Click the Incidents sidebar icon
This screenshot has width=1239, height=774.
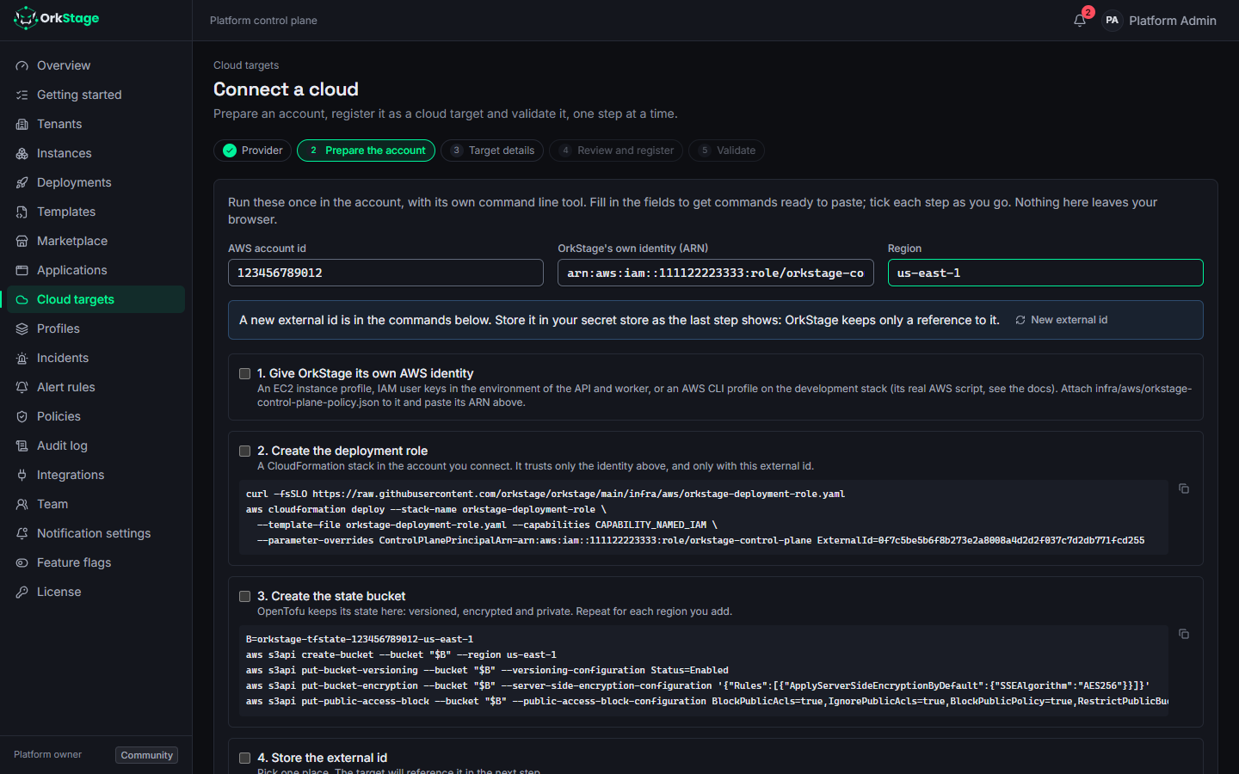point(22,358)
